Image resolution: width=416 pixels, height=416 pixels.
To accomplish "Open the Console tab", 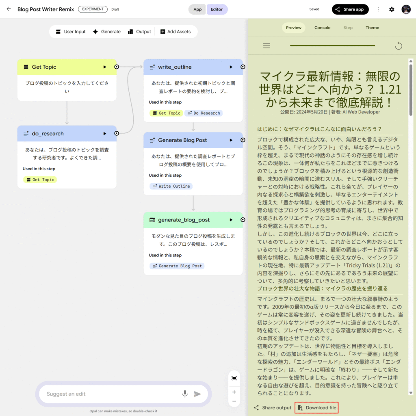I will click(322, 28).
